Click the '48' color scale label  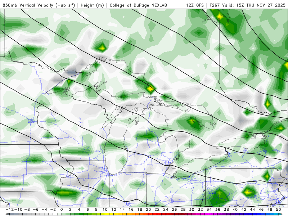point(270,210)
